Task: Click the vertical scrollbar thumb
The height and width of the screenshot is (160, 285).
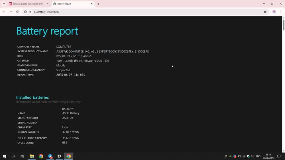Action: tap(283, 25)
